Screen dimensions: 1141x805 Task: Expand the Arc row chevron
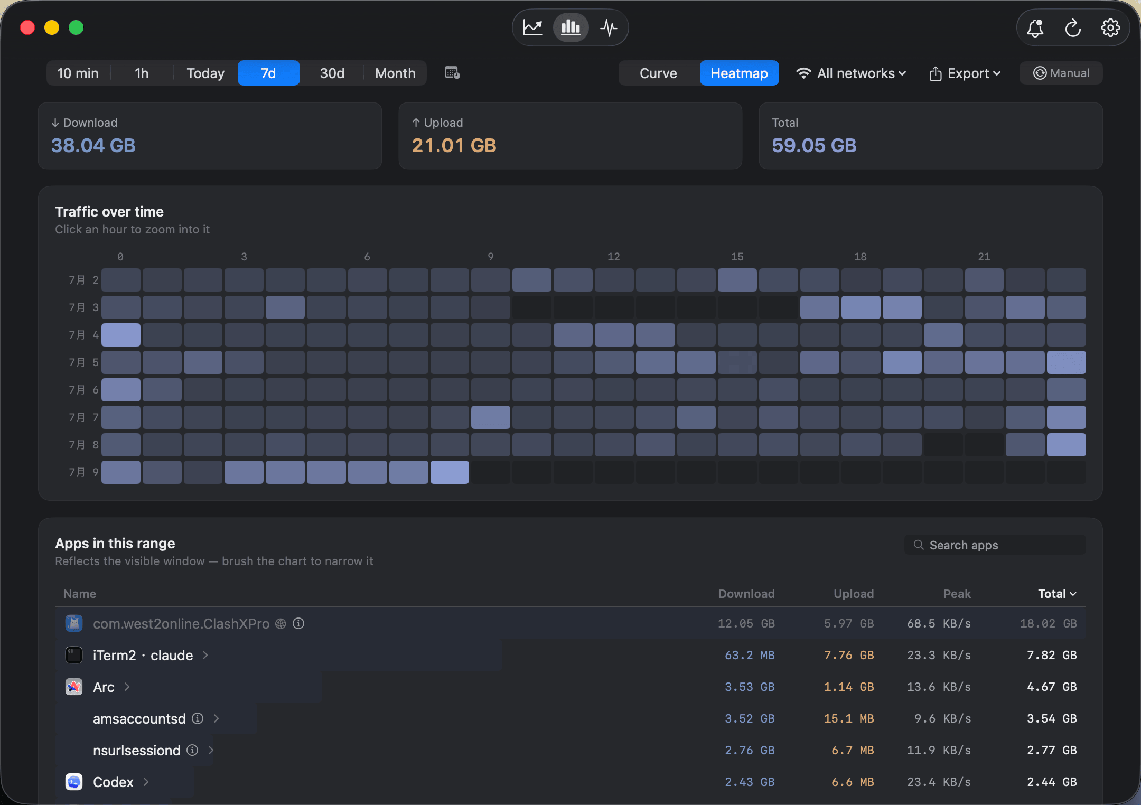[x=127, y=687]
